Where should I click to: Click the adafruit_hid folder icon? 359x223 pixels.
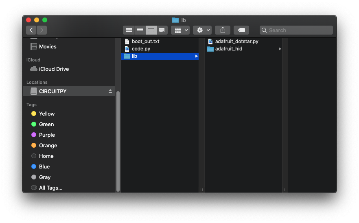(x=210, y=49)
